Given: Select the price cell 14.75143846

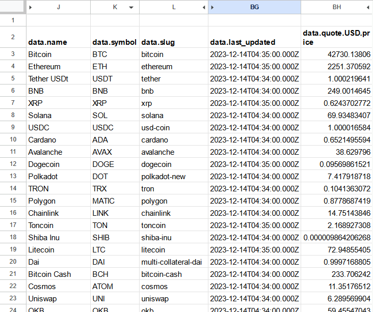Looking at the screenshot, I should pos(337,213).
